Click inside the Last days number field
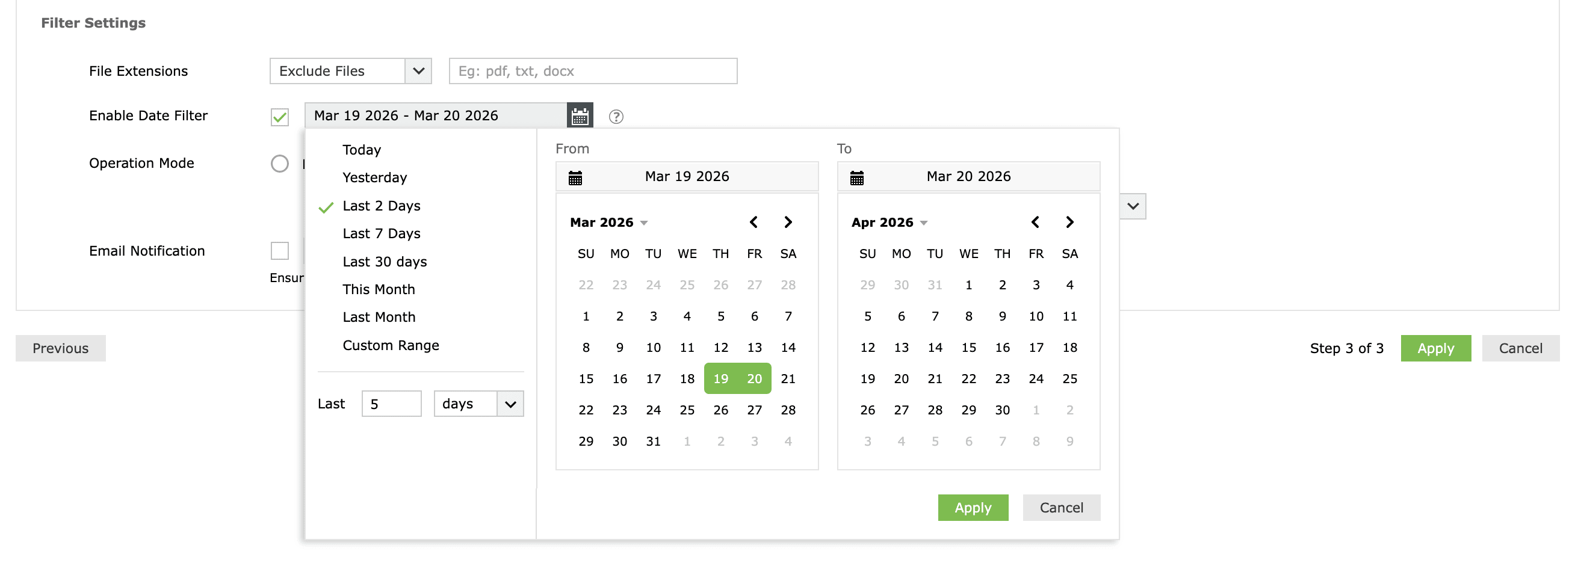 coord(391,403)
